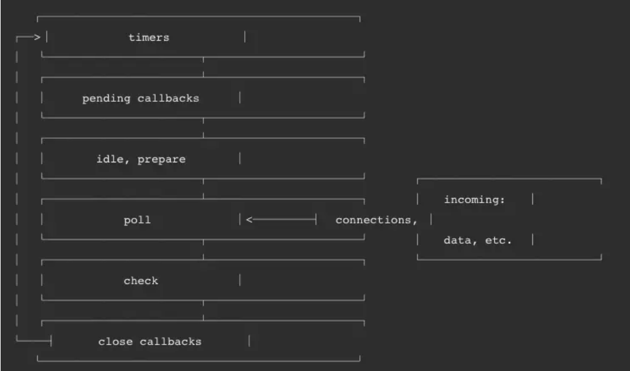Screen dimensions: 630x371
Task: Click the data, etc. text
Action: coord(478,240)
